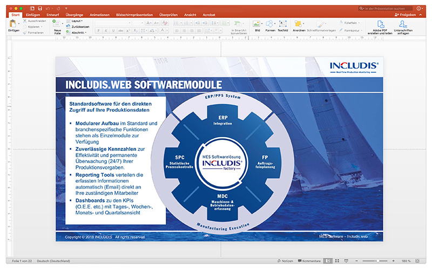The height and width of the screenshot is (270, 432).
Task: Save the presentation via title bar icon
Action: pos(40,8)
